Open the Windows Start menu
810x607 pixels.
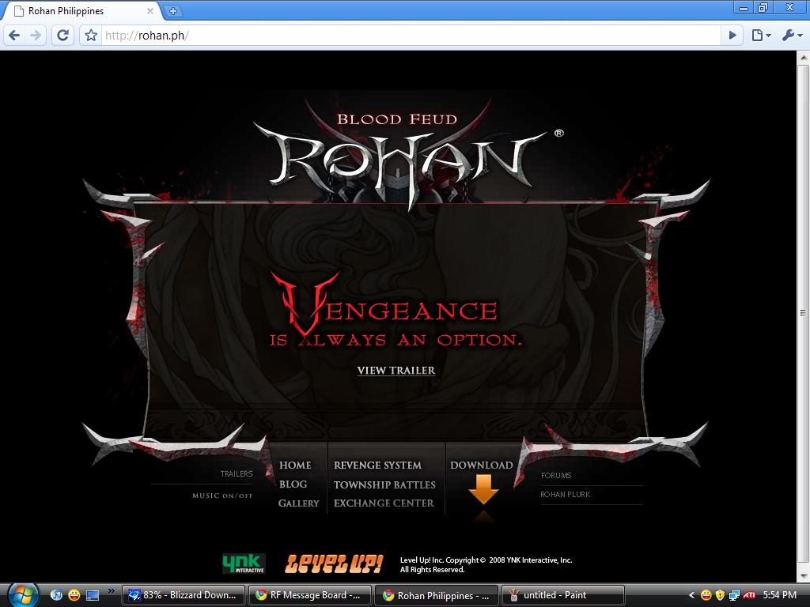[x=23, y=595]
